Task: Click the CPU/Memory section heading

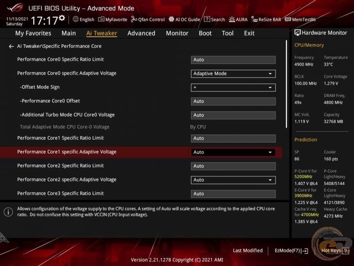Action: [x=309, y=45]
